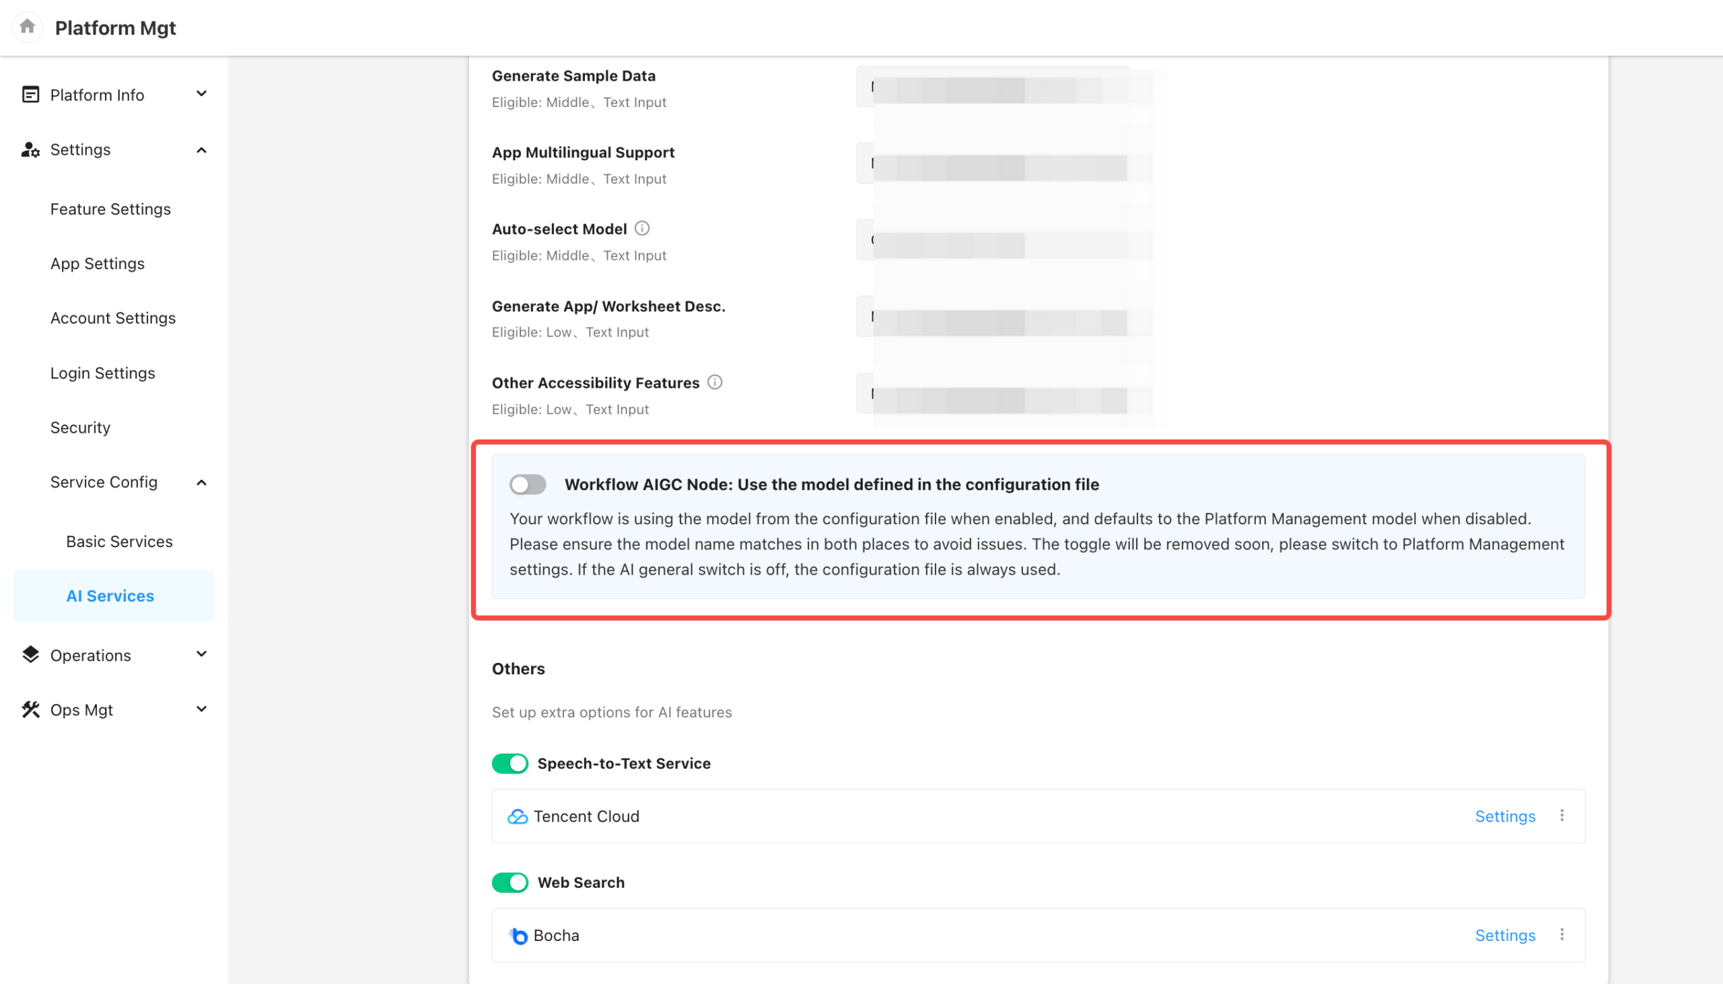Viewport: 1723px width, 984px height.
Task: Click the Platform Info sidebar icon
Action: 30,95
